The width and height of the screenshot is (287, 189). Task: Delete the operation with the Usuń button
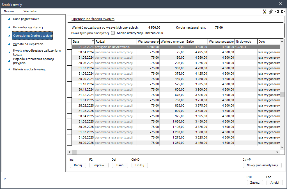tap(120, 165)
